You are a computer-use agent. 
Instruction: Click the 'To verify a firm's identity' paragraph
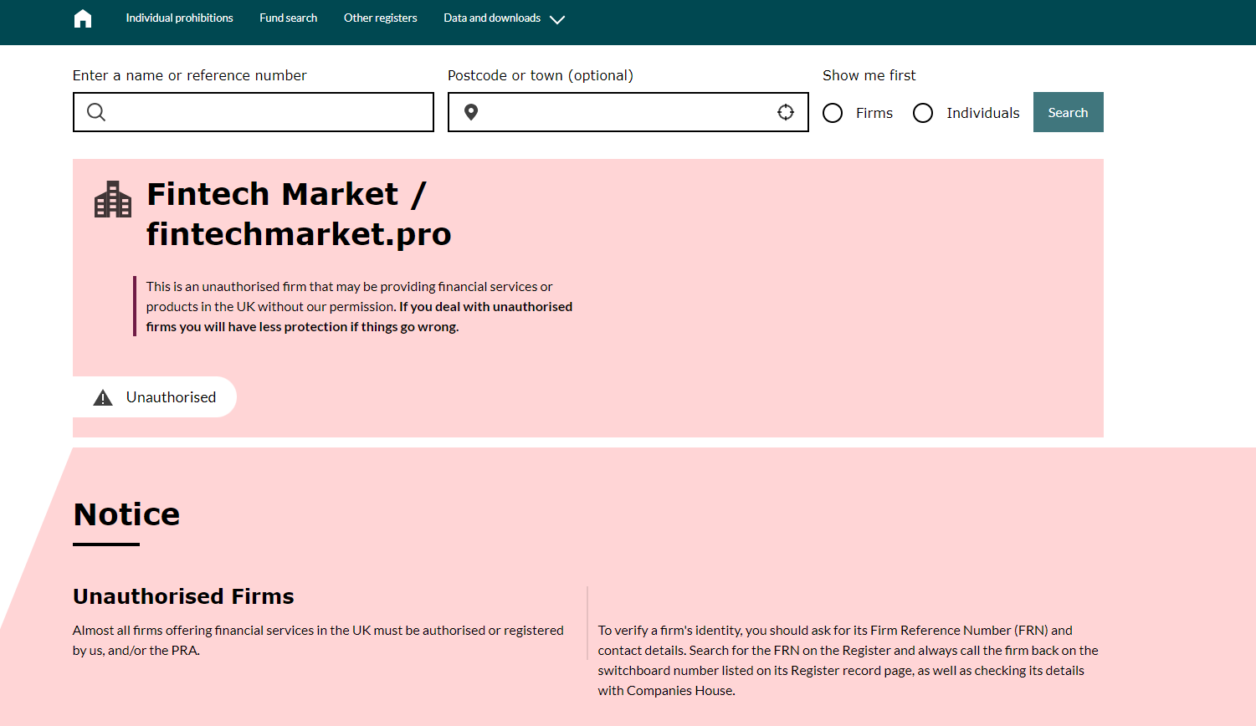click(848, 661)
